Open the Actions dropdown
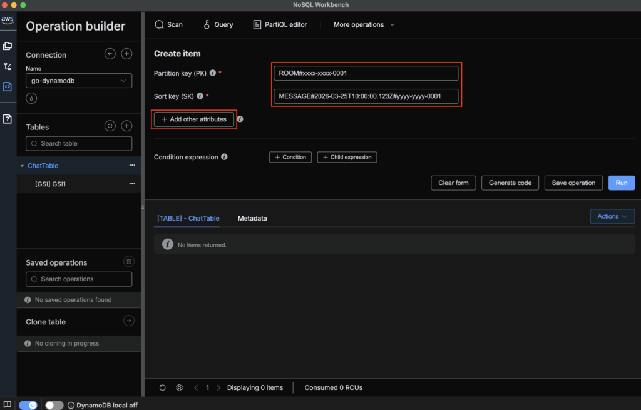Screen dimensions: 641x410 612,216
